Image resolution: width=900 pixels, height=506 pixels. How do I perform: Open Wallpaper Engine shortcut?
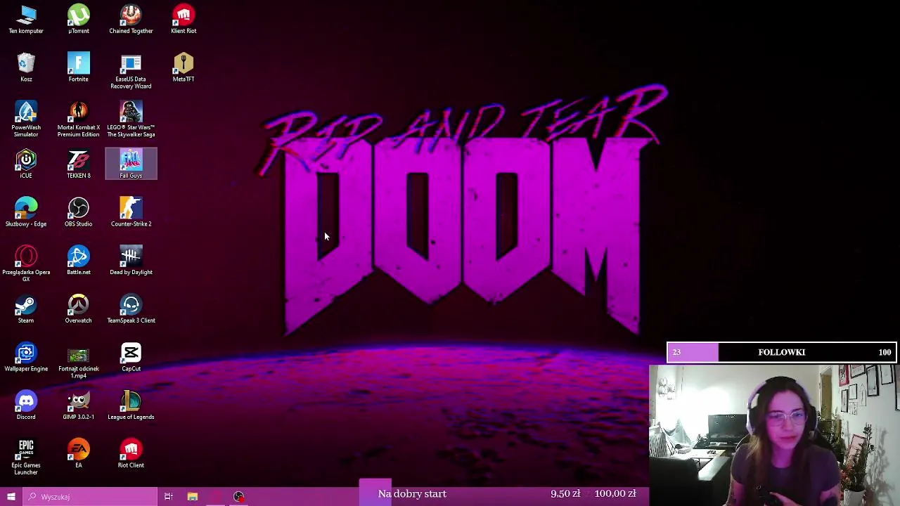click(x=26, y=357)
